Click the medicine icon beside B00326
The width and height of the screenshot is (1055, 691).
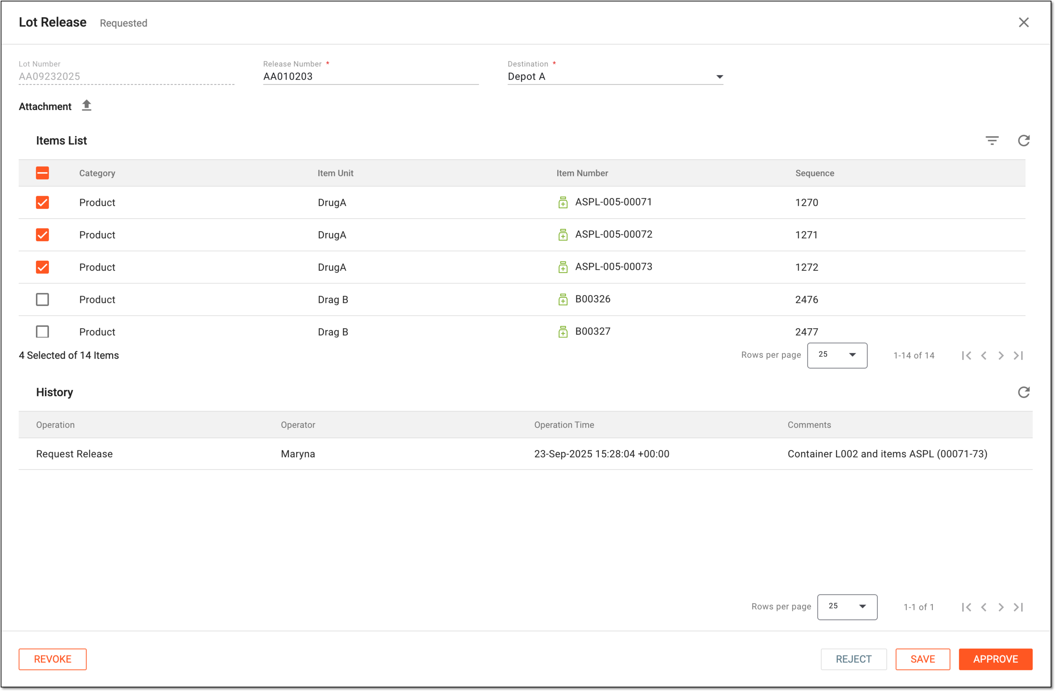(x=563, y=300)
